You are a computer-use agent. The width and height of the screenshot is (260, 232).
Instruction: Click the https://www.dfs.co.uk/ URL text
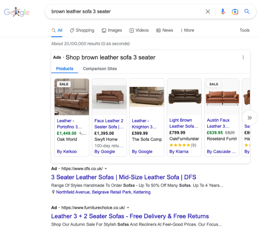pos(82,169)
